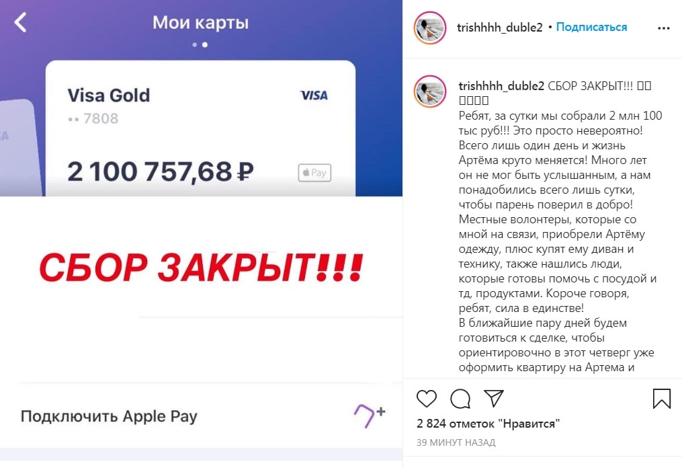Open trishhhh_duble2 header profile avatar

click(x=430, y=28)
